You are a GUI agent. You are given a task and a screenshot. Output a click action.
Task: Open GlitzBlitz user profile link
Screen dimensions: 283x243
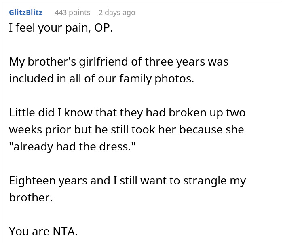25,13
